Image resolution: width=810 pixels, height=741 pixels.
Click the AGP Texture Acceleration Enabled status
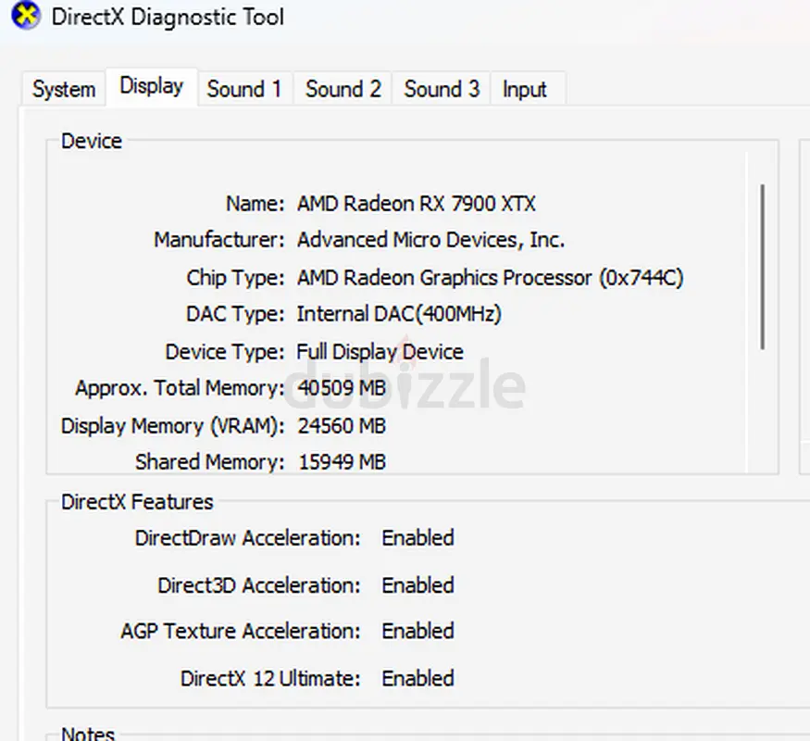pyautogui.click(x=417, y=631)
